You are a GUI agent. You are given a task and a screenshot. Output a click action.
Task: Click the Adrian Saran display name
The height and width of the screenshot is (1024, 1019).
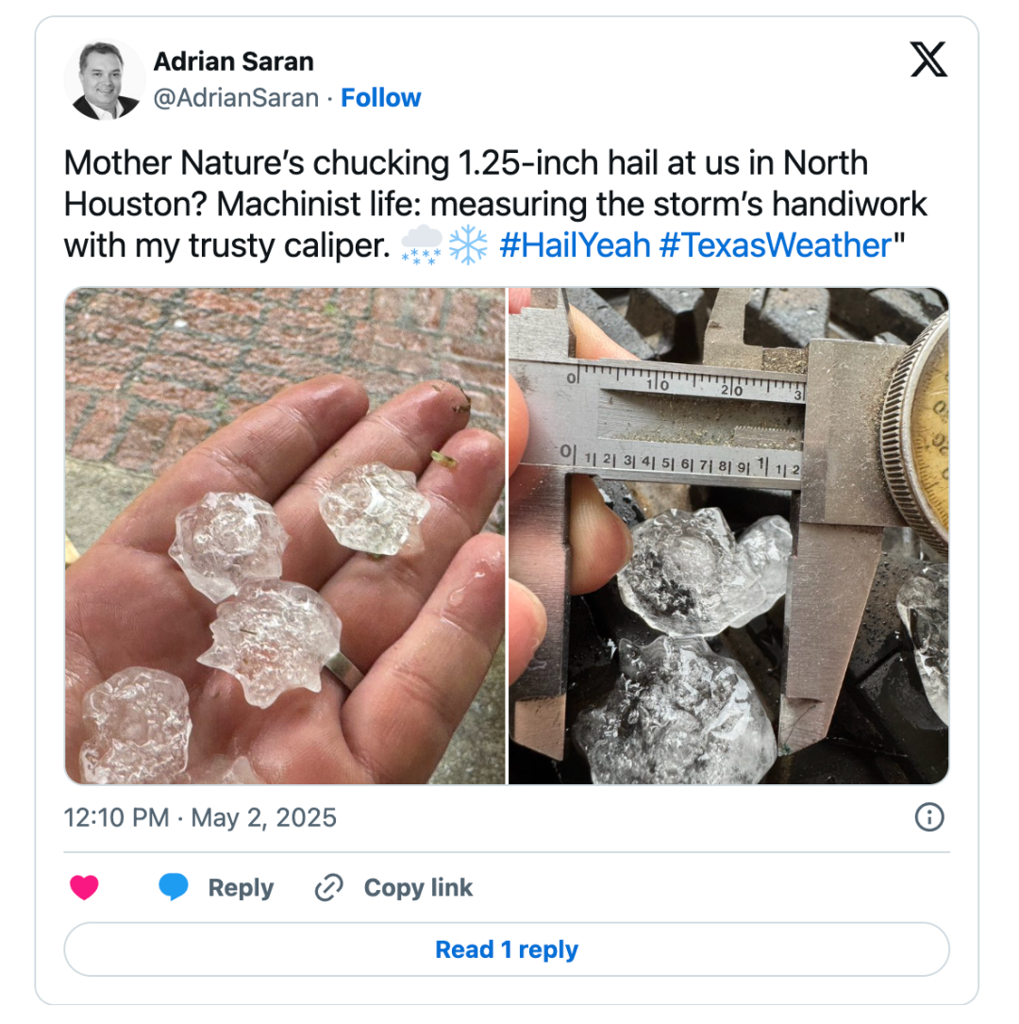pos(234,61)
